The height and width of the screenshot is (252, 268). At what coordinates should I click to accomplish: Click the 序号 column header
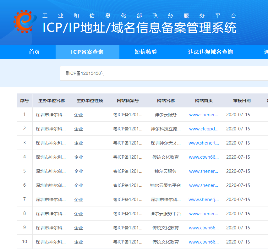tap(25, 101)
